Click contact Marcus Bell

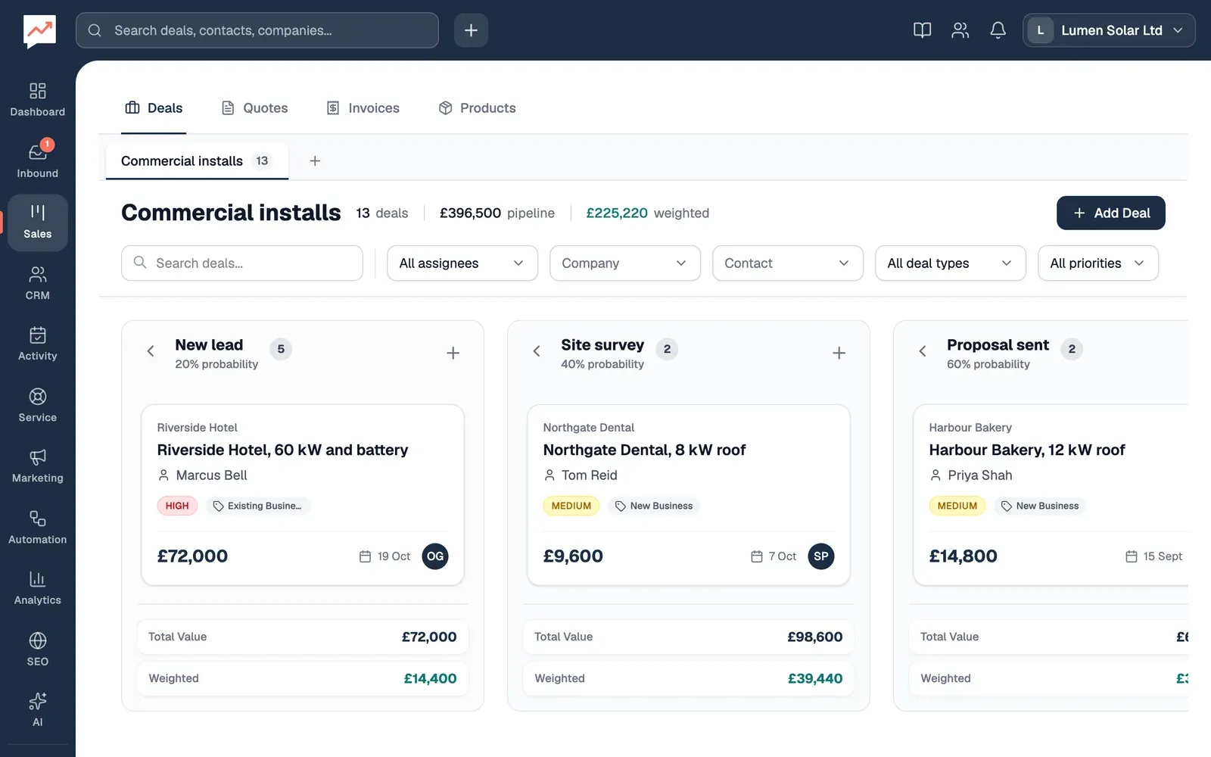coord(202,475)
